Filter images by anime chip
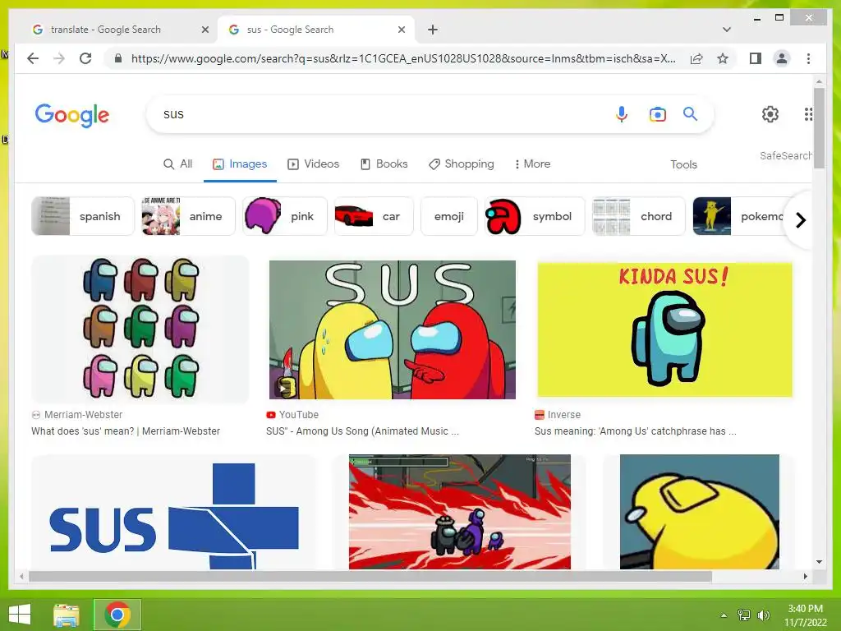This screenshot has width=841, height=631. click(188, 216)
